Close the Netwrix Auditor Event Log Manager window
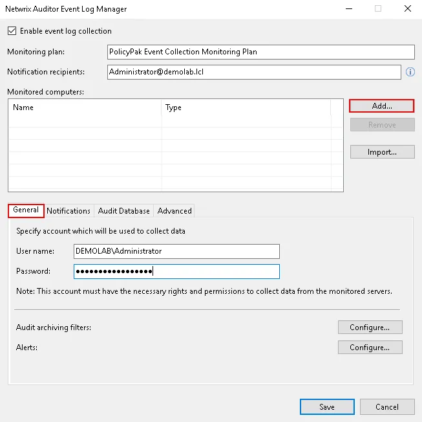 click(406, 9)
